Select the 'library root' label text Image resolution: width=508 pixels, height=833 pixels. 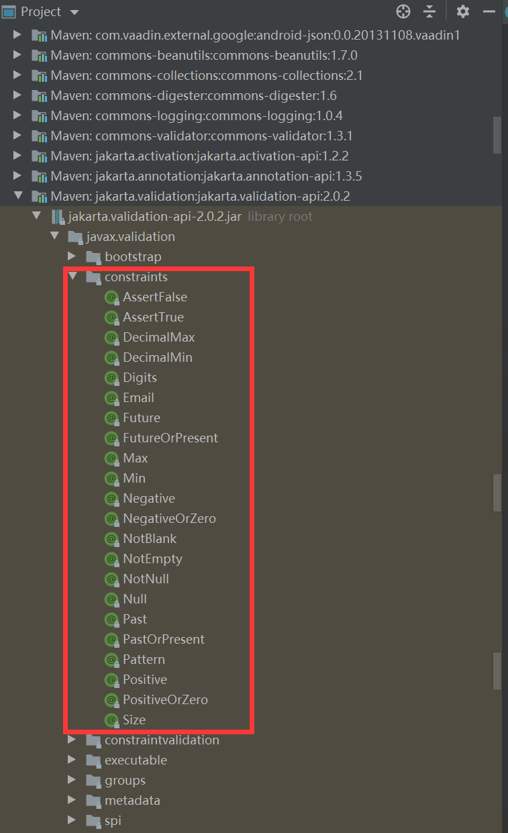coord(280,216)
